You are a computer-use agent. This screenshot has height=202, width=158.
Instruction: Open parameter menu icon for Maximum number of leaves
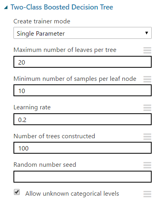(x=147, y=50)
